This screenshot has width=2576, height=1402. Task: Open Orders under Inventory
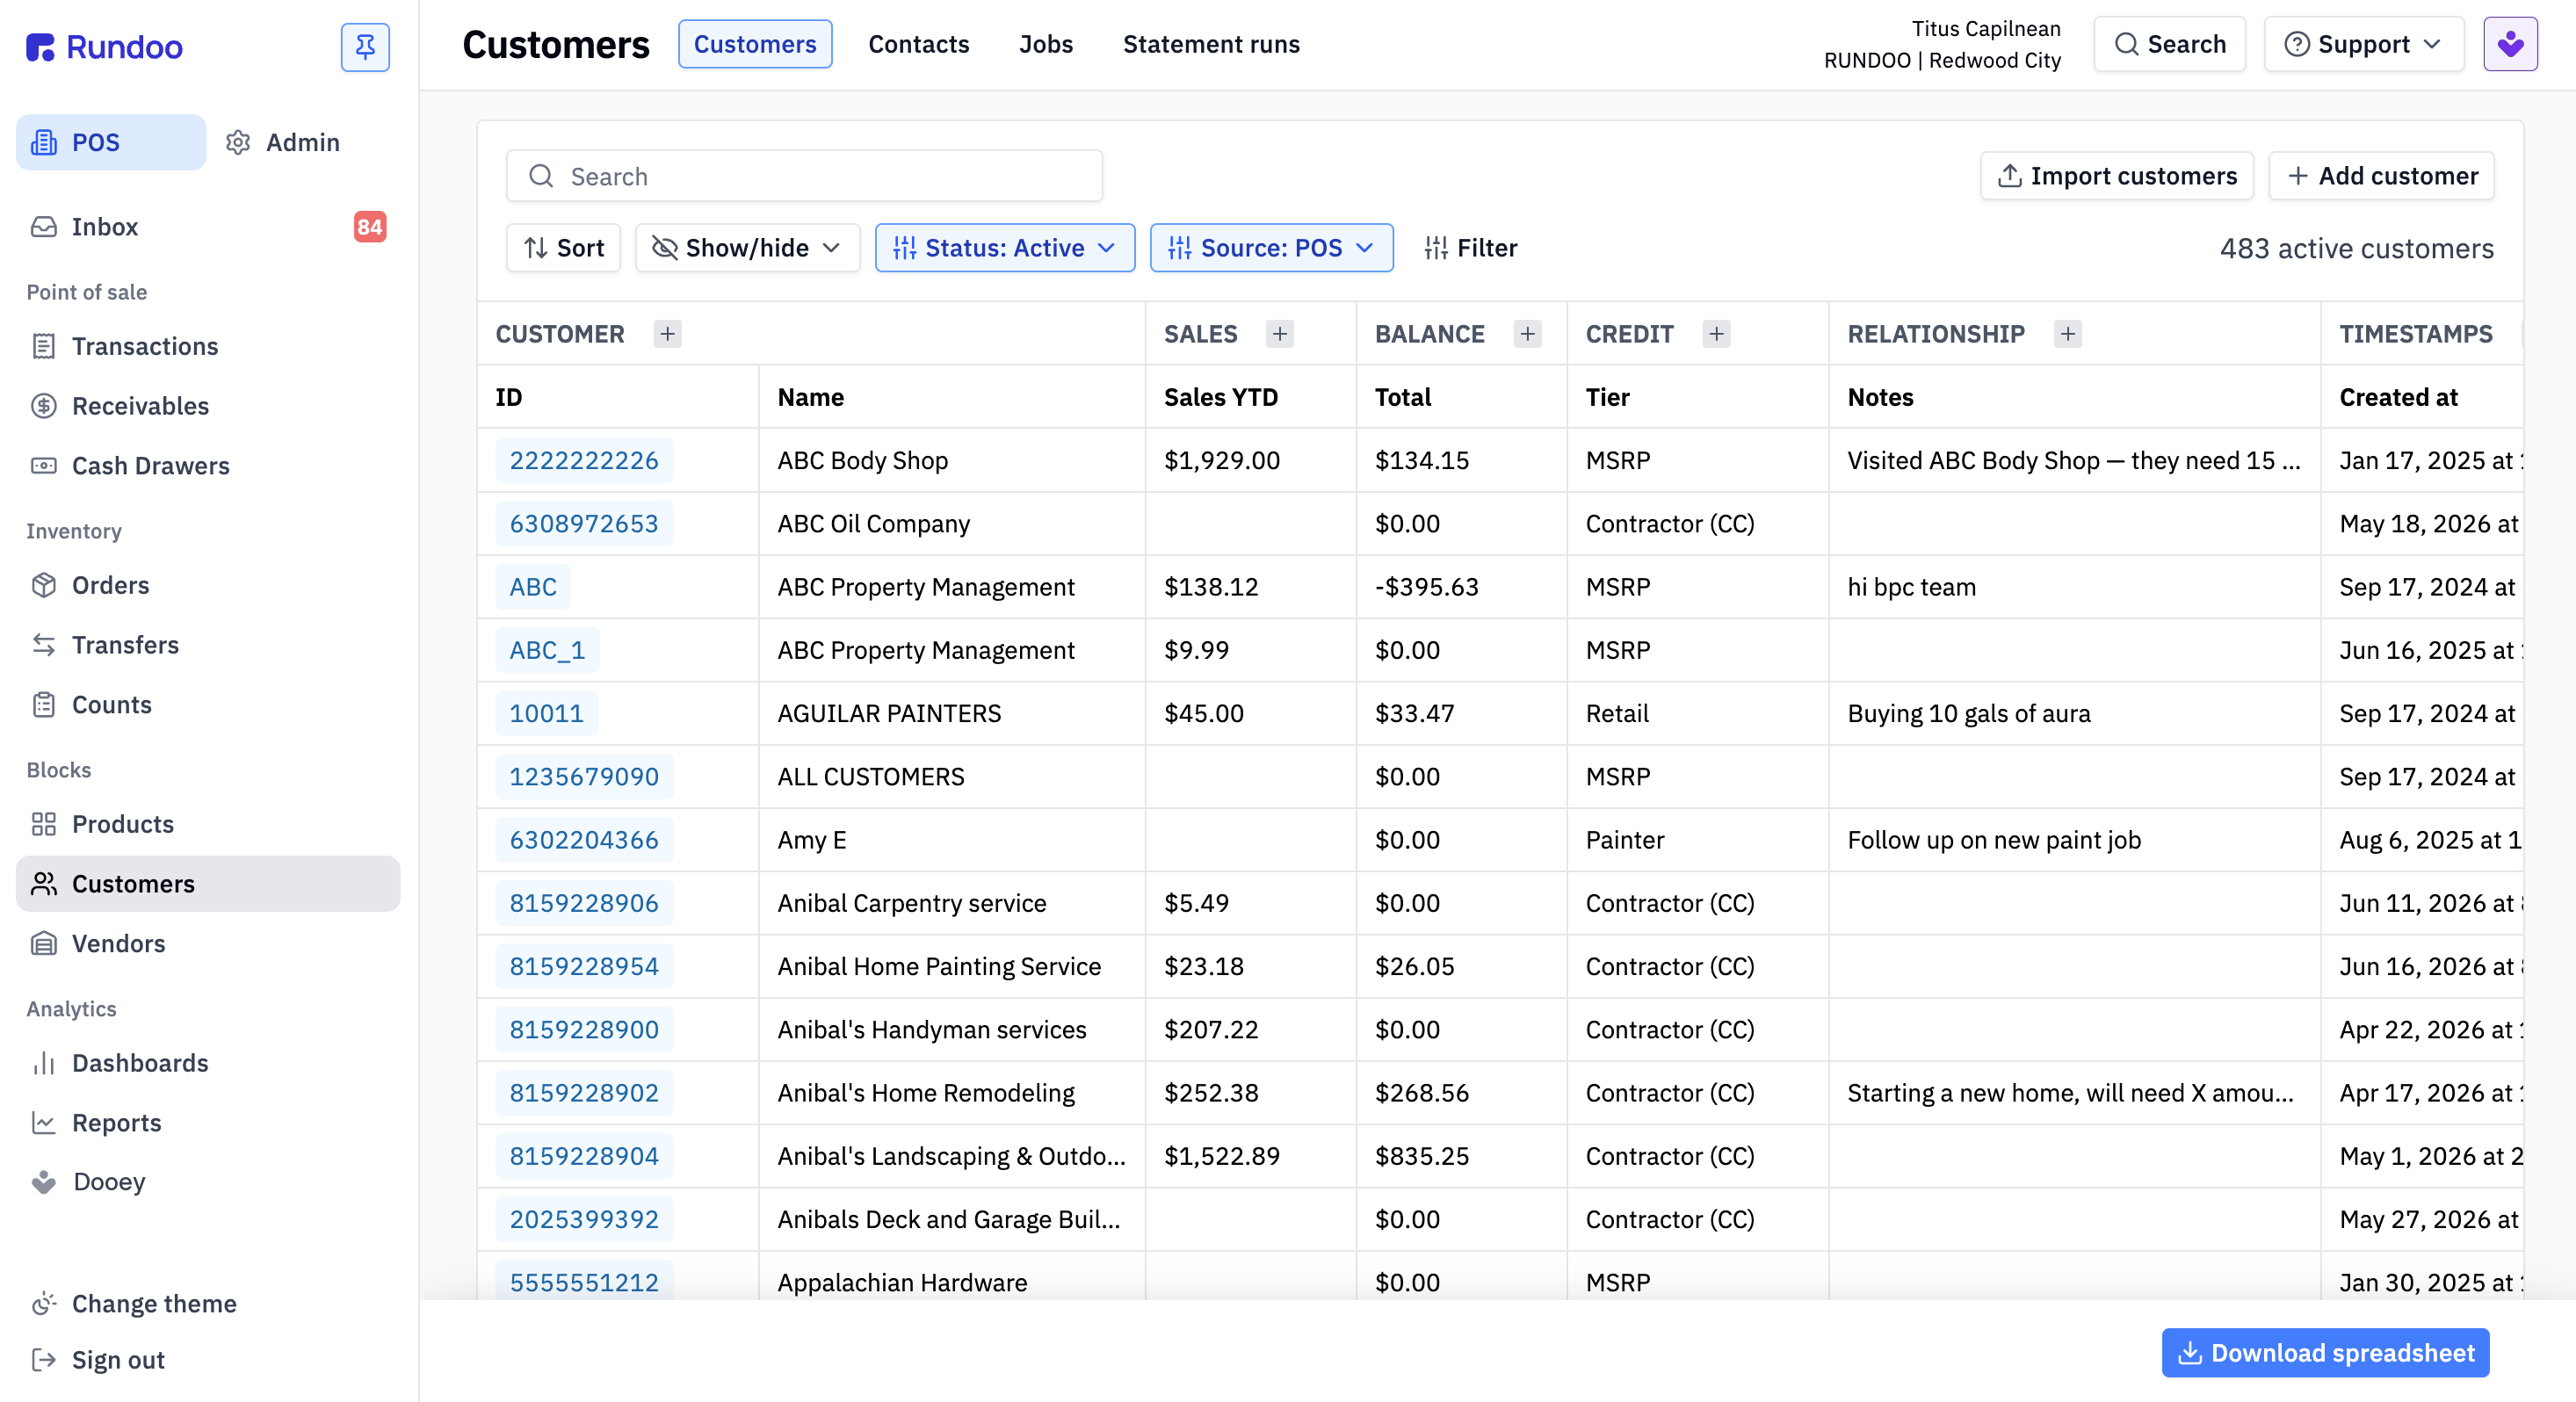pos(207,585)
